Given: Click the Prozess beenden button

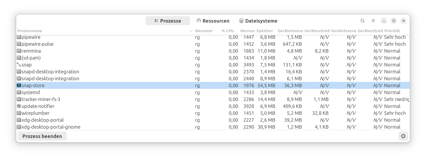Looking at the screenshot, I should 42,136.
